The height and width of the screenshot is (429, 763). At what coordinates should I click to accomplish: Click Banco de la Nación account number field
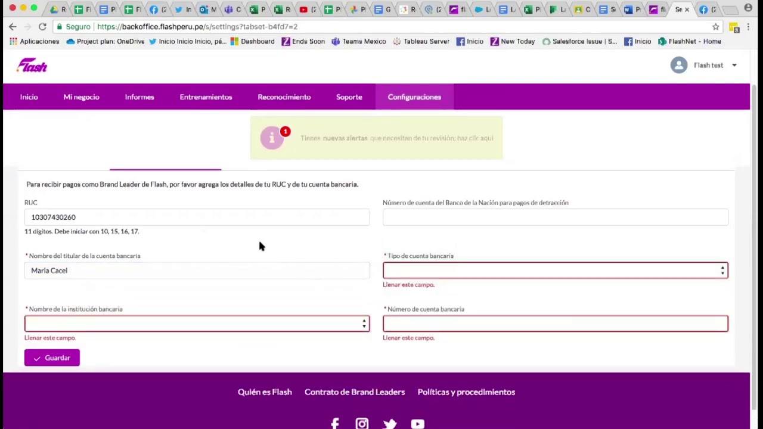pos(556,217)
